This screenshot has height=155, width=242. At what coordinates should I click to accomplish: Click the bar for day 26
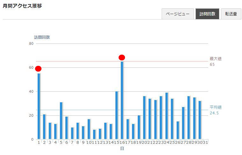pyautogui.click(x=178, y=130)
